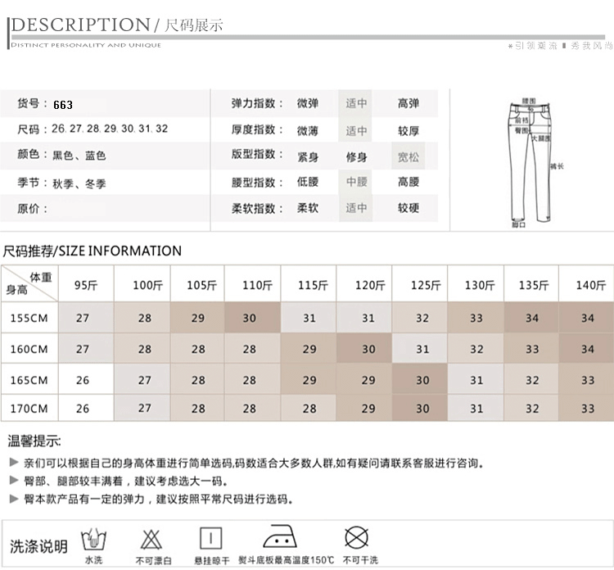Click the 悬挂晾干 hang-dry square icon
This screenshot has height=570, width=614.
[210, 539]
